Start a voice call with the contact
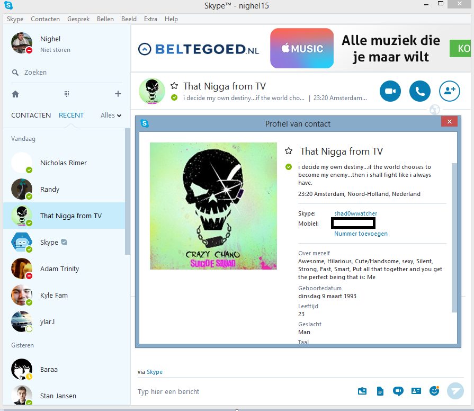This screenshot has width=474, height=411. coord(420,91)
